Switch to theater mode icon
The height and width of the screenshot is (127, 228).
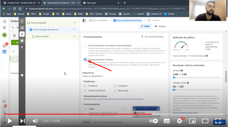click(x=205, y=121)
